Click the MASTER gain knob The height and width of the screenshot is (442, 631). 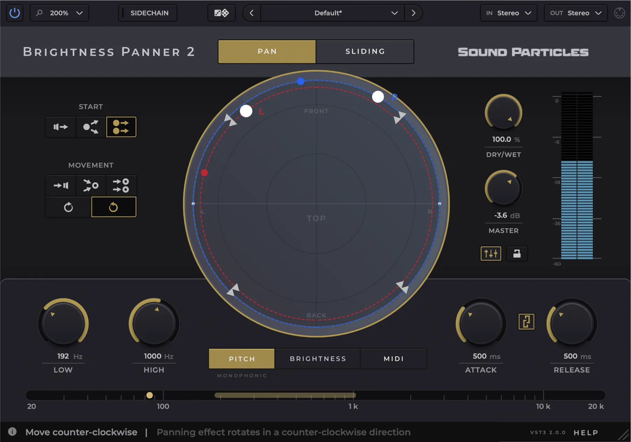click(x=503, y=189)
